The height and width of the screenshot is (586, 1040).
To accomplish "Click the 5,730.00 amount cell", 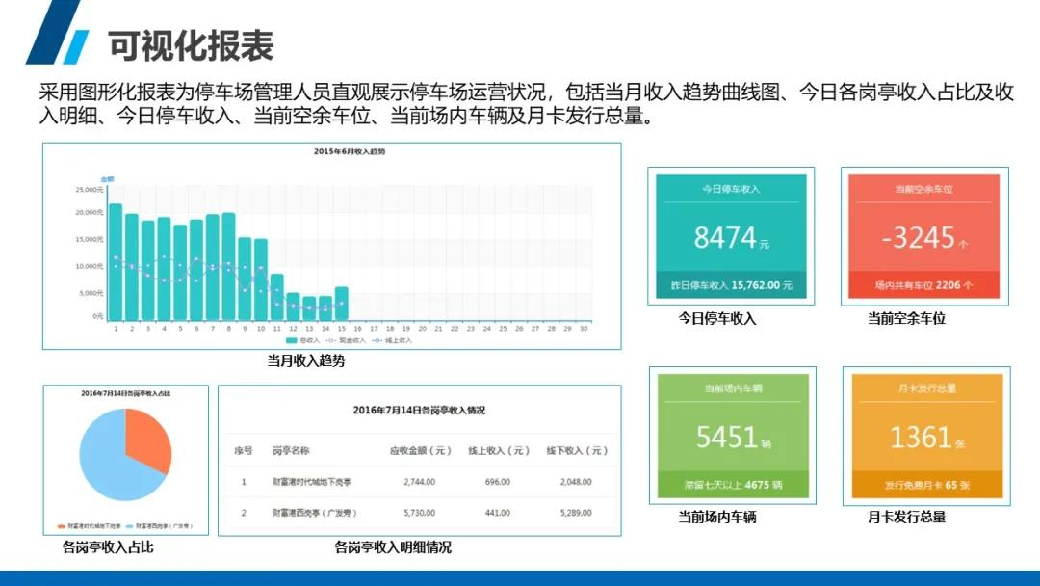I will (420, 513).
